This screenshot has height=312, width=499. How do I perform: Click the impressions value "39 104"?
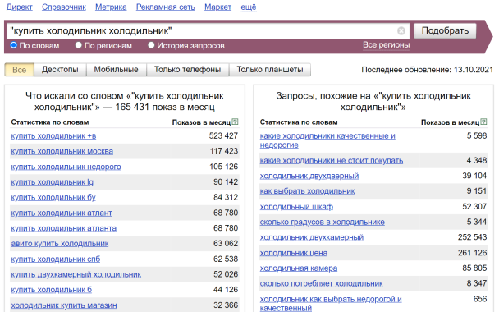(x=474, y=176)
